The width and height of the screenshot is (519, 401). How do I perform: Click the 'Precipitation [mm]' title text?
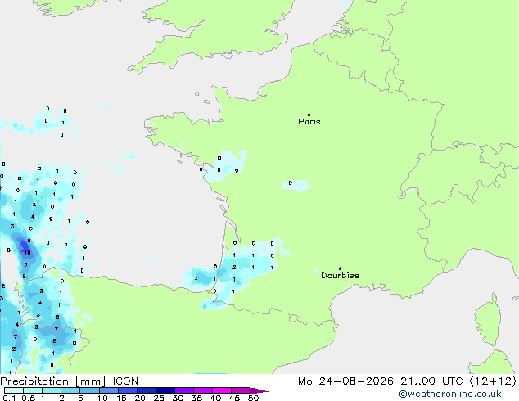tap(52, 381)
